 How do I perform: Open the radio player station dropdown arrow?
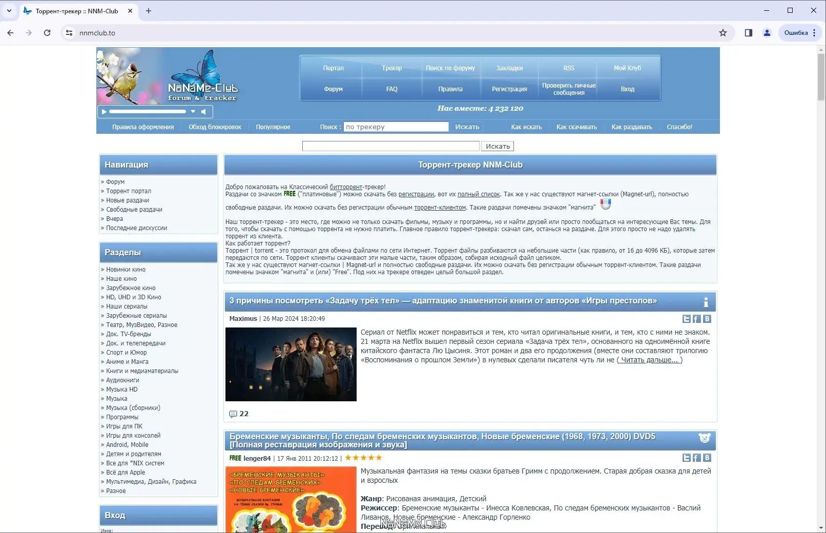pos(193,111)
